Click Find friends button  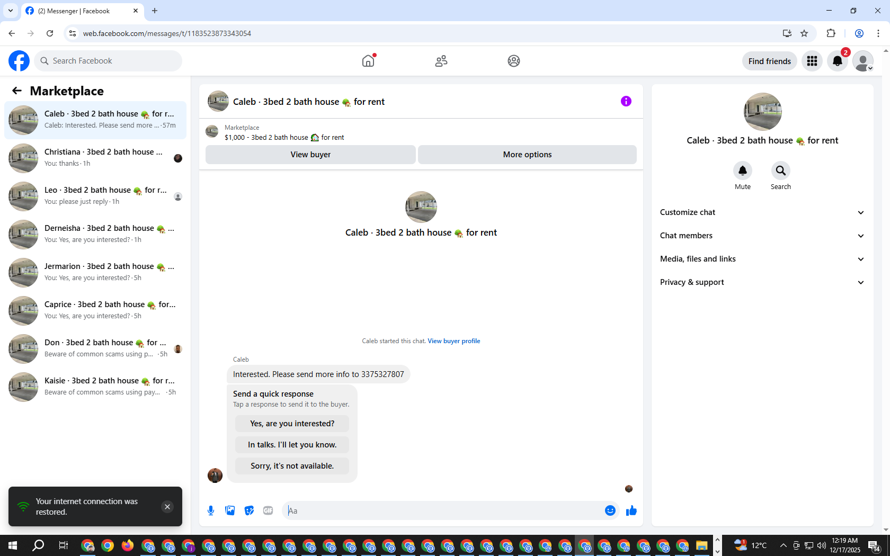point(770,61)
